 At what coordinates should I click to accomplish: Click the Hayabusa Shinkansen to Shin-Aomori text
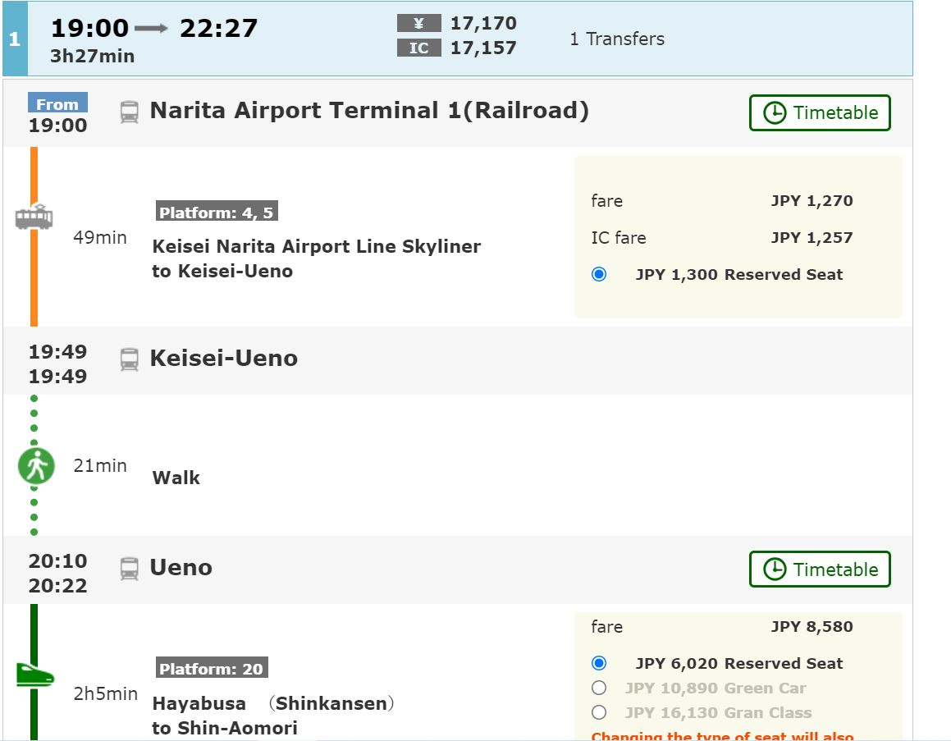[273, 716]
